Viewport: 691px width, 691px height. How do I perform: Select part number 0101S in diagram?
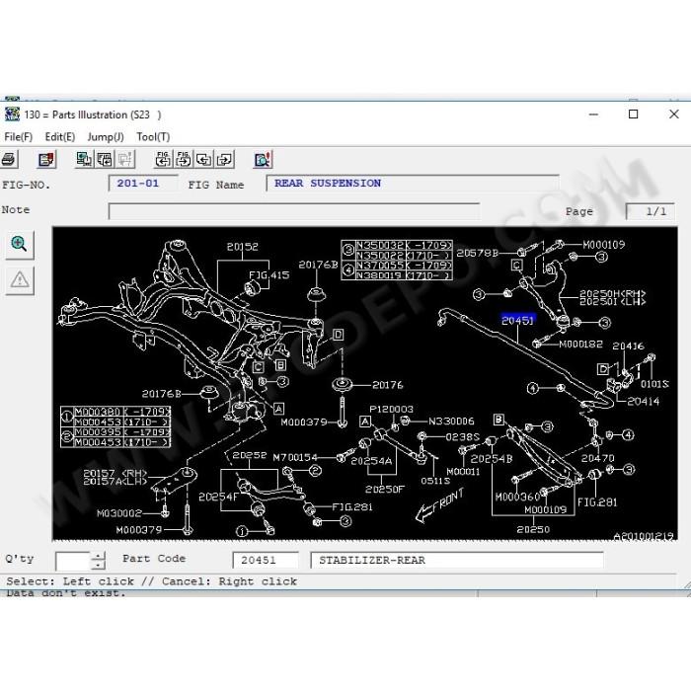[x=654, y=384]
